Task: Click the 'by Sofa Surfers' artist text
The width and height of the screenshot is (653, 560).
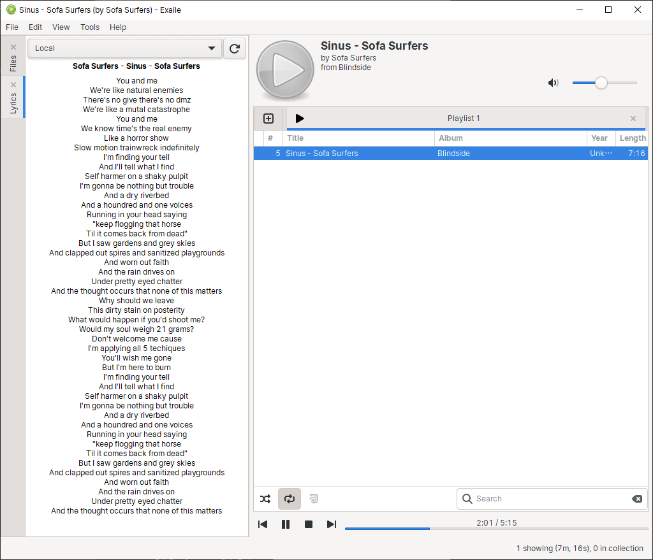Action: 349,58
